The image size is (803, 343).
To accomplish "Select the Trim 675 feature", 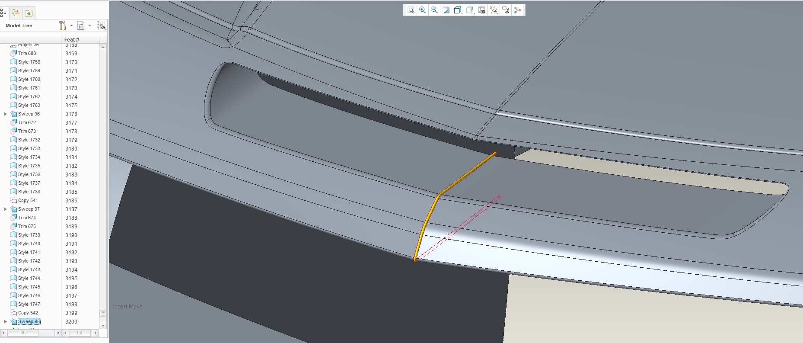I will 27,226.
